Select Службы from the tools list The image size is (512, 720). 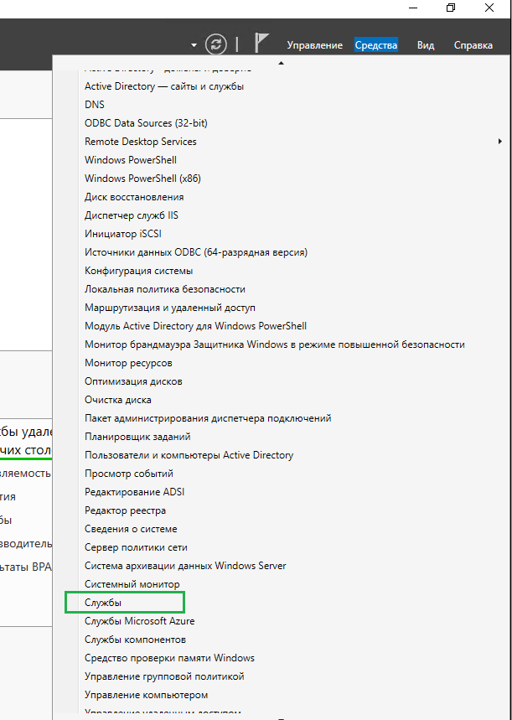tap(103, 603)
